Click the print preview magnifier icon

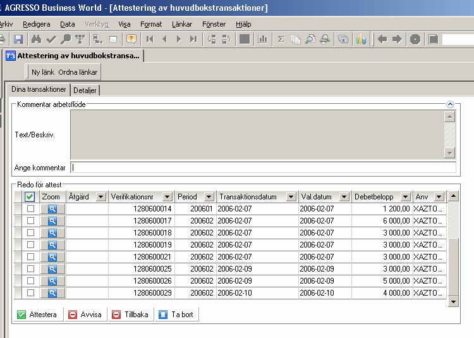point(310,39)
